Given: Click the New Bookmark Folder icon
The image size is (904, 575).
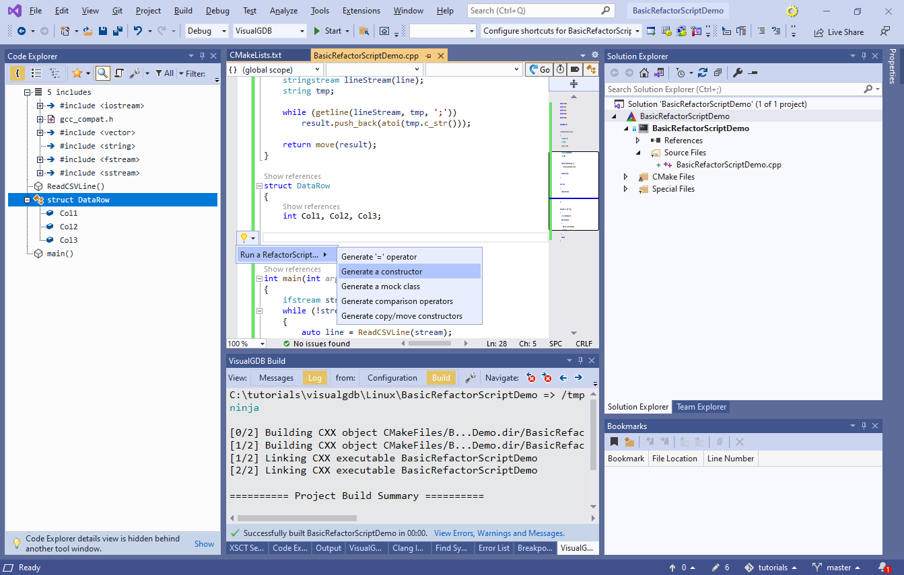Looking at the screenshot, I should pos(629,442).
